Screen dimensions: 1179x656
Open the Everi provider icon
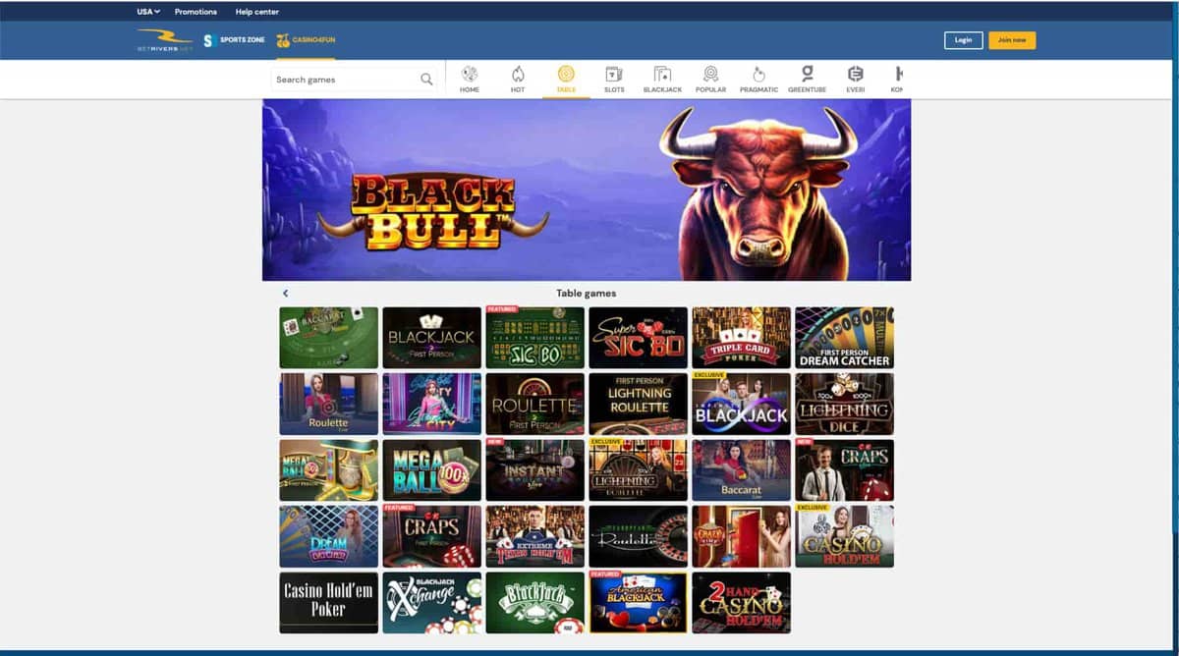(855, 80)
